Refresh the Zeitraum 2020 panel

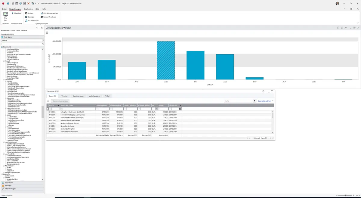263,91
